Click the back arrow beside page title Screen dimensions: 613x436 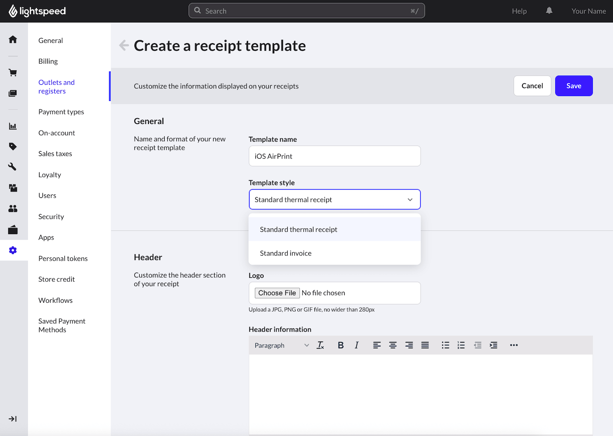(x=124, y=45)
